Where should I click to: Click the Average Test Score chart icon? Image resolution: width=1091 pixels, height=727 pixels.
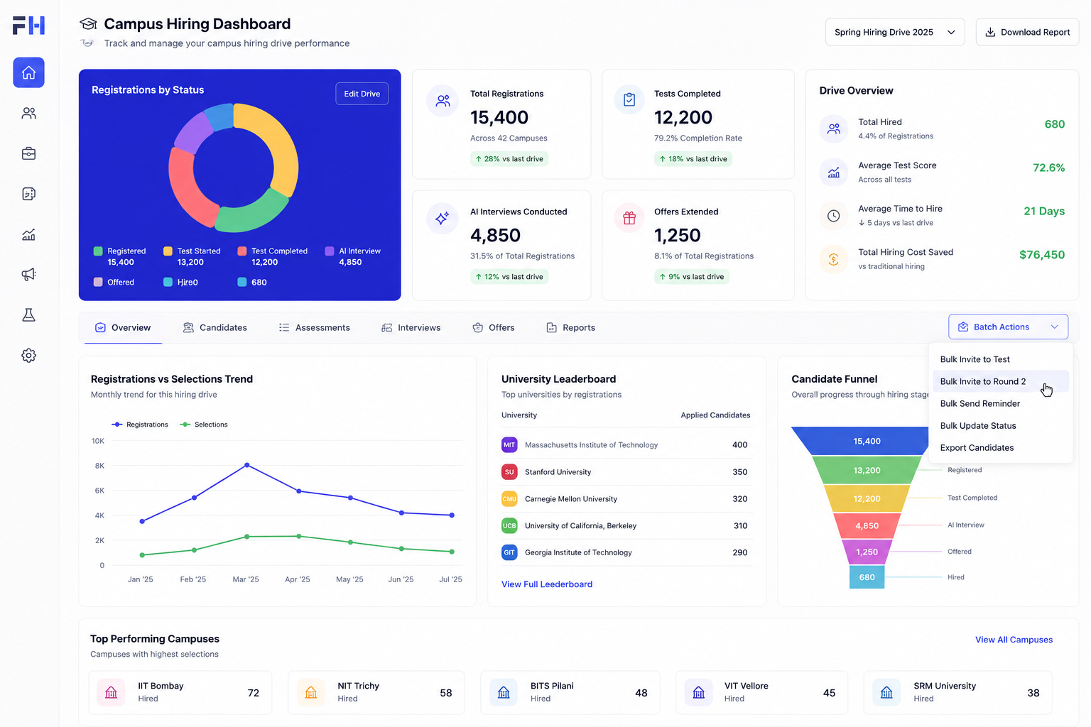834,173
